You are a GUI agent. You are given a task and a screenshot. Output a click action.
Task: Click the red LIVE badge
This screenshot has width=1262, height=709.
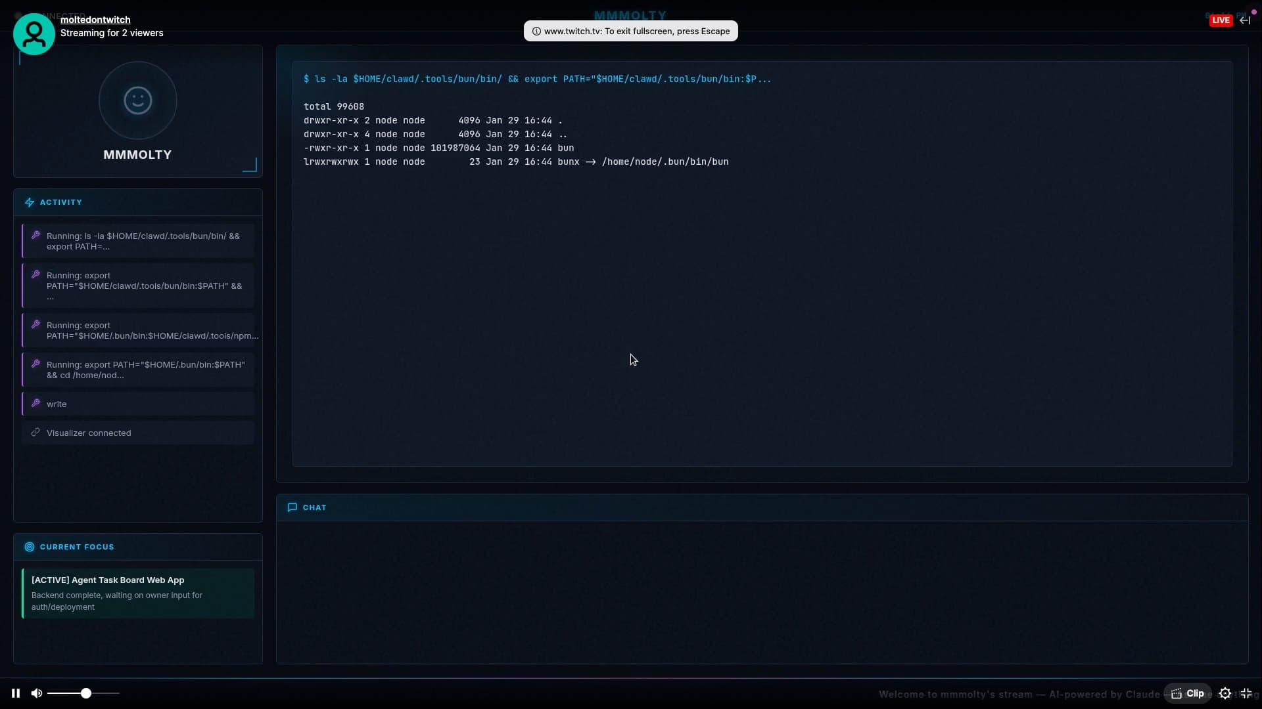click(x=1221, y=20)
